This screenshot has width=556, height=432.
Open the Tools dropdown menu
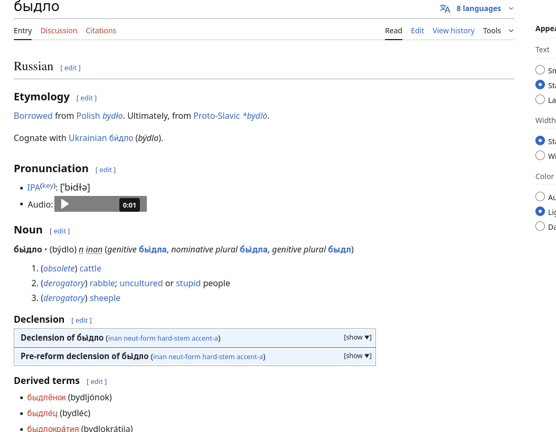pos(498,31)
